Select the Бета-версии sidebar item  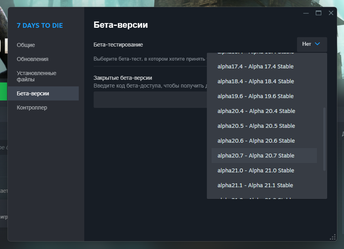coord(43,93)
